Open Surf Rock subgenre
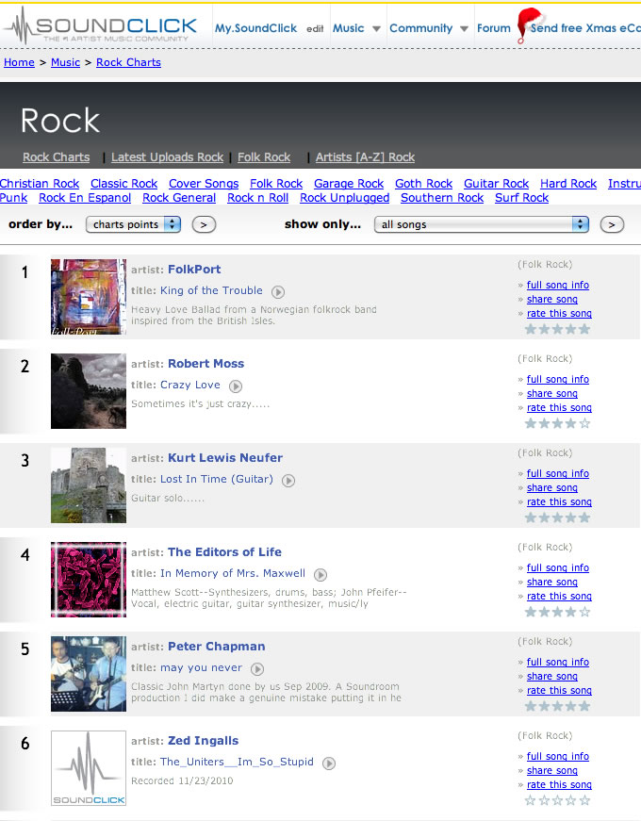 521,198
